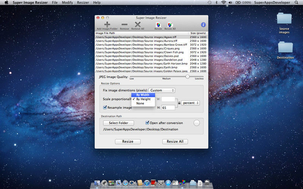Open Finder from the Dock
The height and width of the screenshot is (189, 303).
point(97,183)
